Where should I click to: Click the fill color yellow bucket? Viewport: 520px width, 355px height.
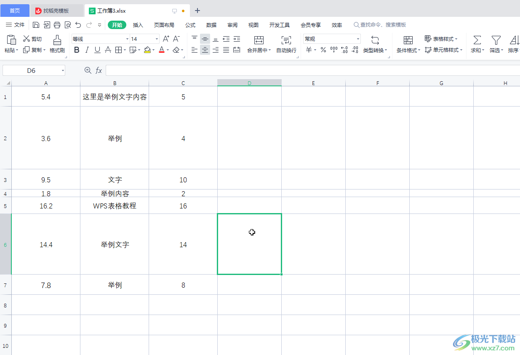coord(147,50)
